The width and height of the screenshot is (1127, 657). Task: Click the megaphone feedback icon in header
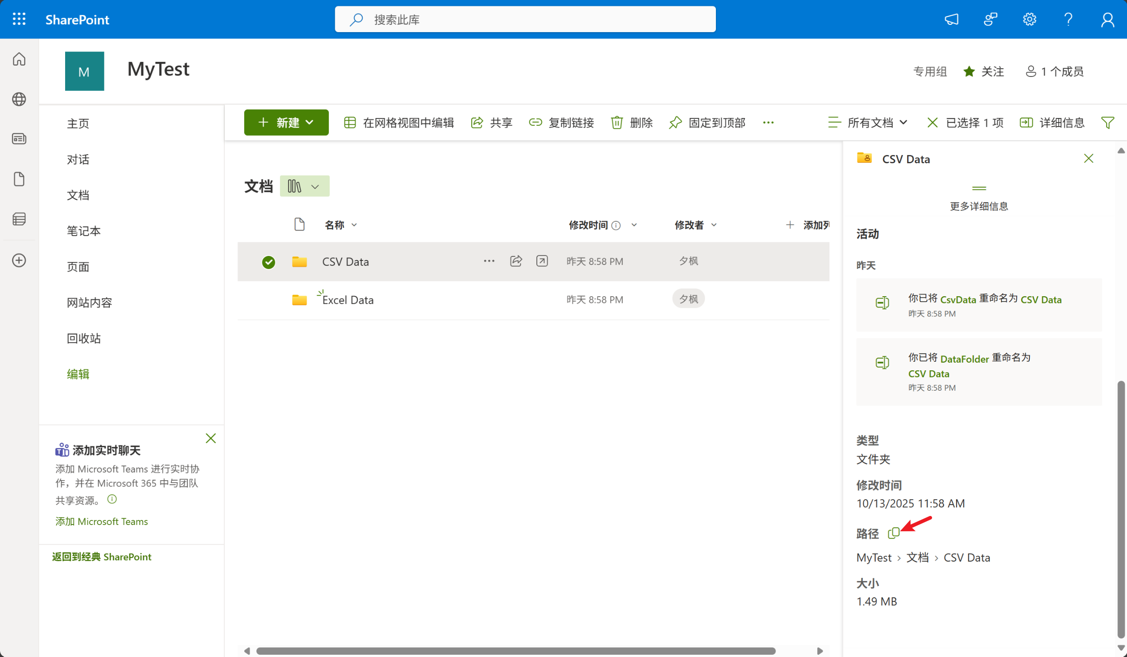tap(952, 19)
